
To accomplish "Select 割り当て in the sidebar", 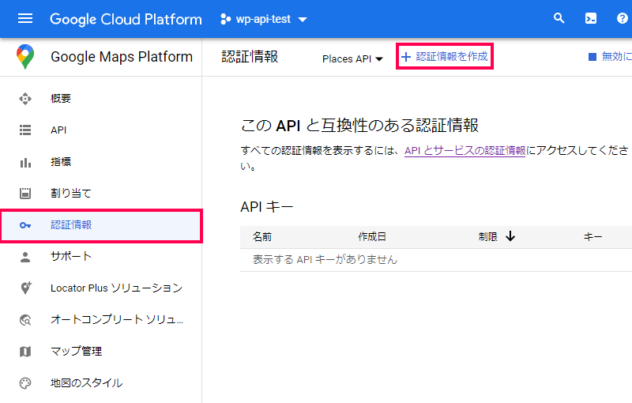I will 71,194.
